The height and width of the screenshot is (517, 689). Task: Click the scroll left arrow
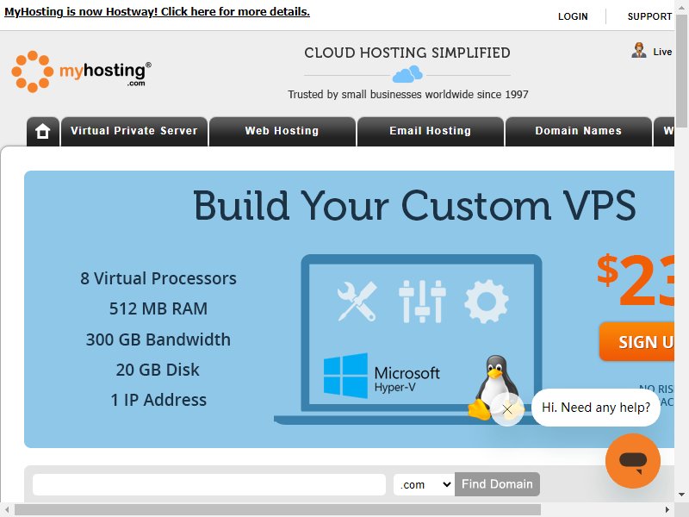(7, 509)
